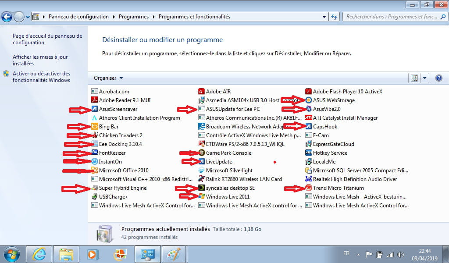Open the recent pages dropdown arrow
This screenshot has height=263, width=449.
[28, 17]
